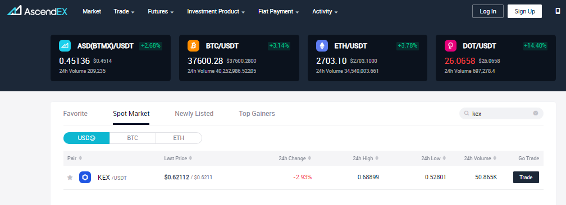Expand the Trade menu
566x205 pixels.
coord(124,12)
